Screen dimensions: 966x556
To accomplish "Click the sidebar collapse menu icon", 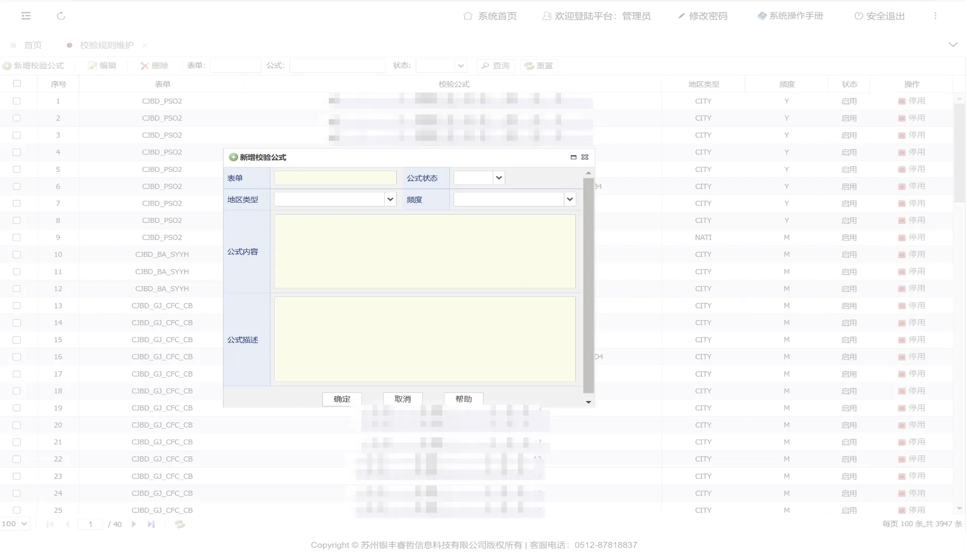I will 26,16.
